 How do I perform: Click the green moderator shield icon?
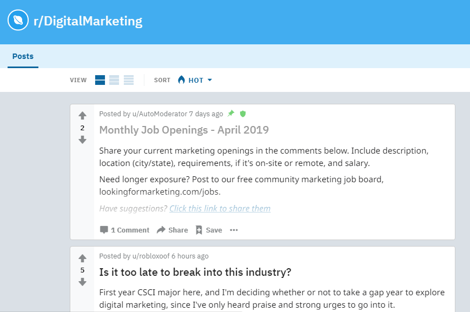tap(243, 114)
